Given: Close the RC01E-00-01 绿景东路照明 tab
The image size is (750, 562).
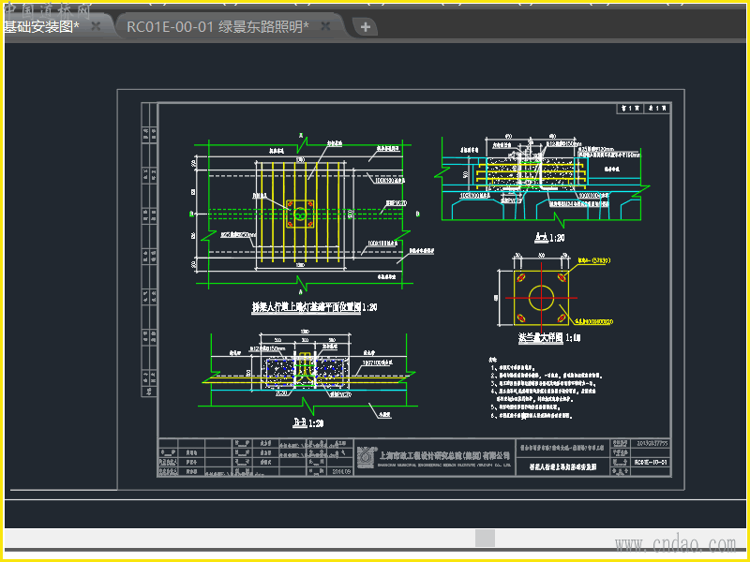Looking at the screenshot, I should (325, 26).
